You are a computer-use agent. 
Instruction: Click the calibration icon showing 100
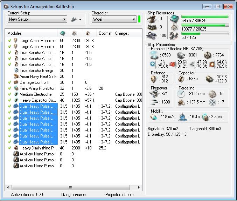[152, 35]
